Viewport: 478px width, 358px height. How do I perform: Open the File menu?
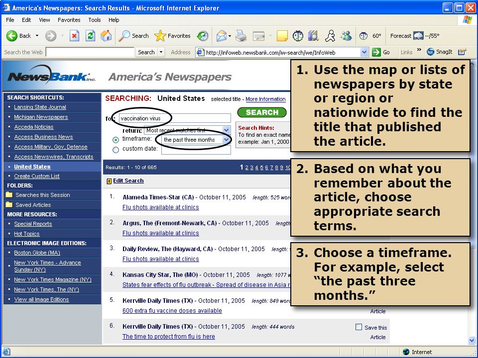pyautogui.click(x=10, y=20)
